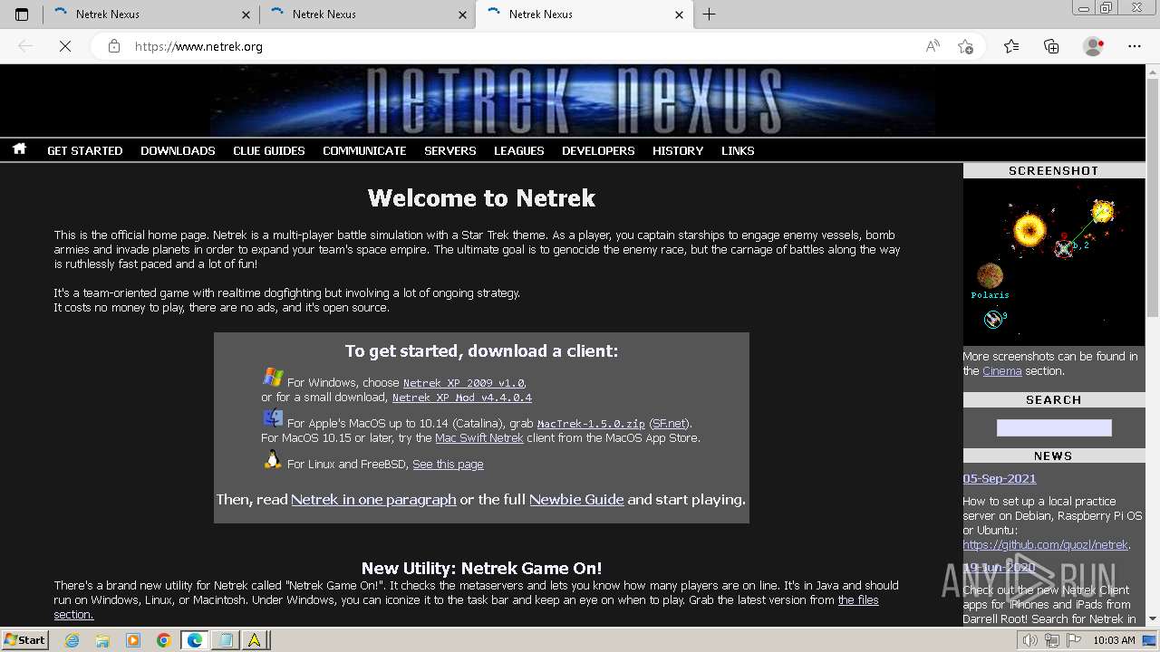This screenshot has height=652, width=1160.
Task: Launch Internet Explorer from taskbar
Action: pos(72,640)
